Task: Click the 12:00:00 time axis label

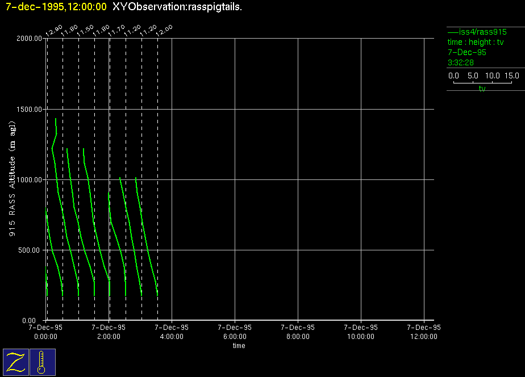Action: click(x=424, y=336)
